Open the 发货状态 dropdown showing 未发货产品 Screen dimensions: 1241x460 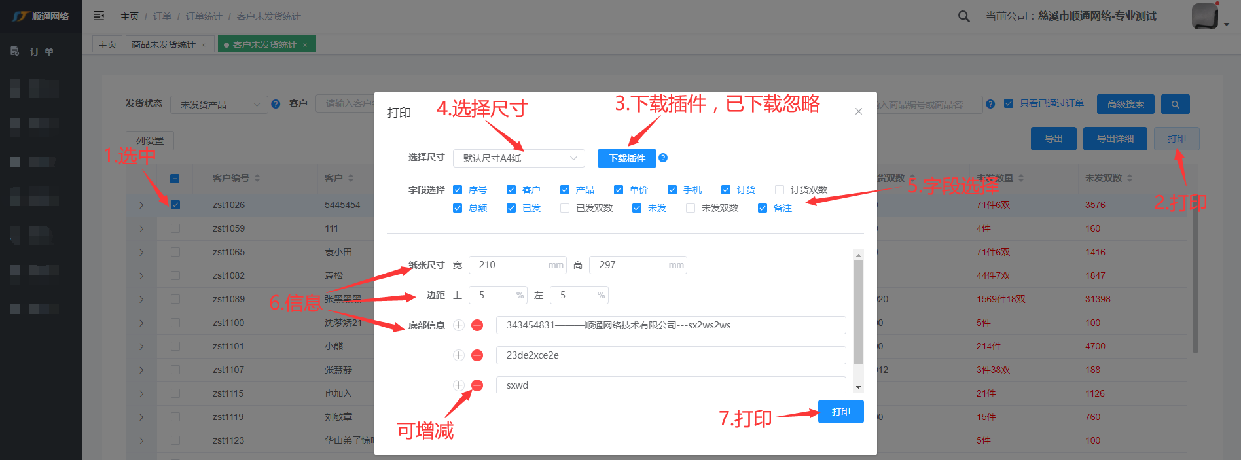(219, 105)
